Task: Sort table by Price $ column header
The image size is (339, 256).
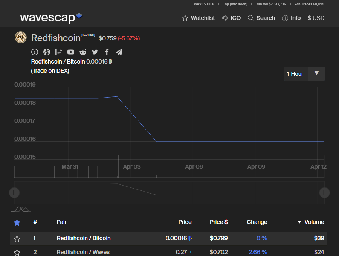Action: [218, 222]
